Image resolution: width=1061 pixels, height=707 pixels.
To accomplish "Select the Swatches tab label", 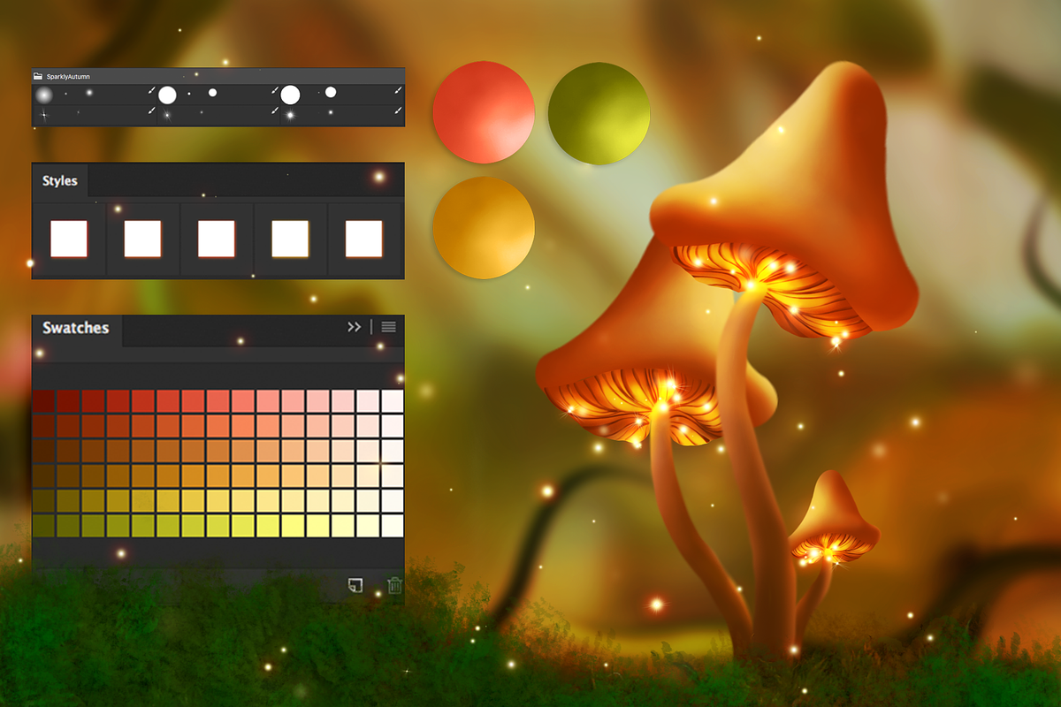I will [x=74, y=328].
